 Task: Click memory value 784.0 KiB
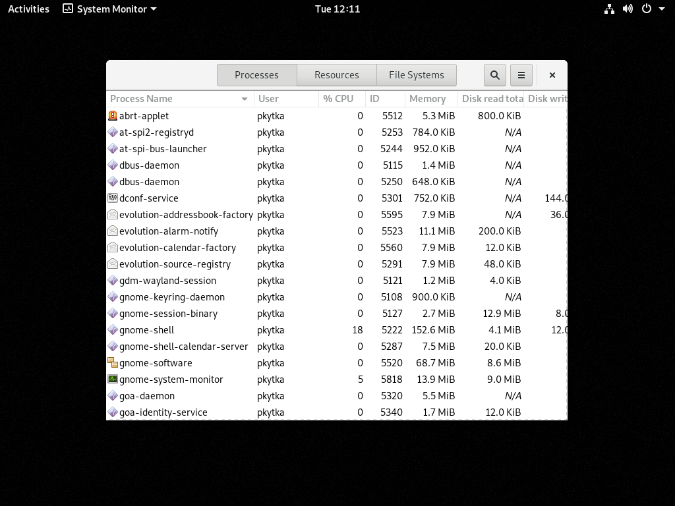tap(434, 132)
